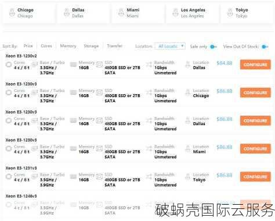
Task: Click the Xeon E3-1231v3 model name
Action: (x=21, y=168)
